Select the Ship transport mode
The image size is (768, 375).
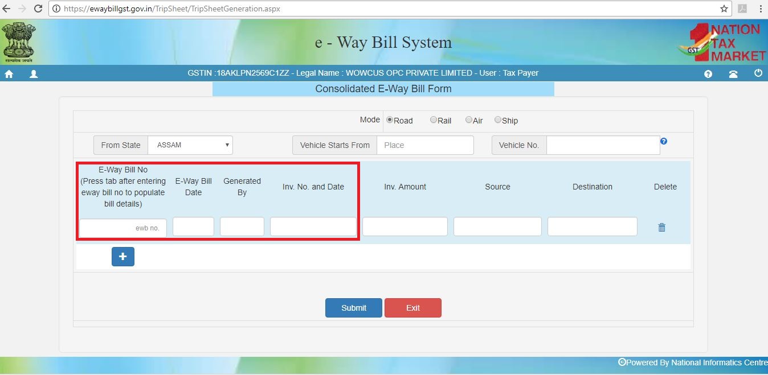(497, 120)
